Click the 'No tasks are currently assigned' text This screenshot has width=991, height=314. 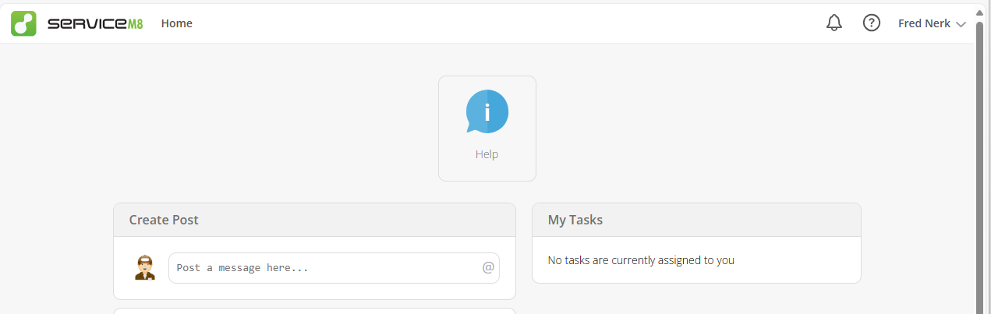pos(641,260)
